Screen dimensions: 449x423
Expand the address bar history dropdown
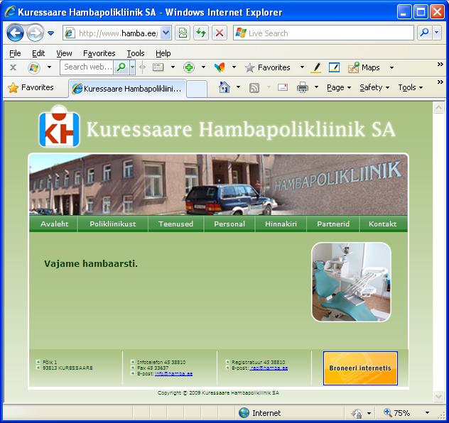pyautogui.click(x=166, y=33)
